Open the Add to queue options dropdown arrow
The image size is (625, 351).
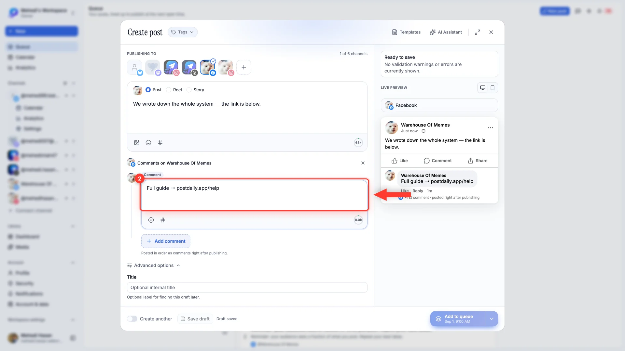[x=492, y=319]
